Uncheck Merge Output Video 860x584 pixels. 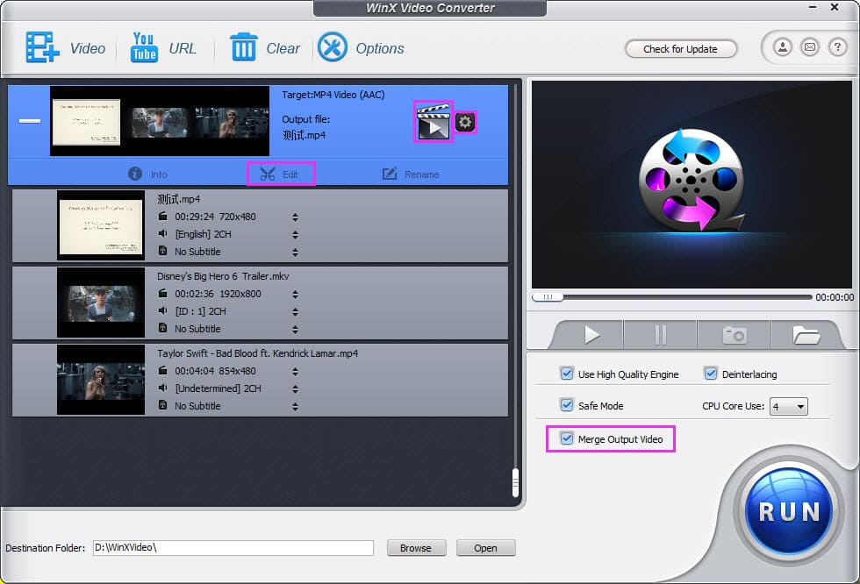coord(567,438)
